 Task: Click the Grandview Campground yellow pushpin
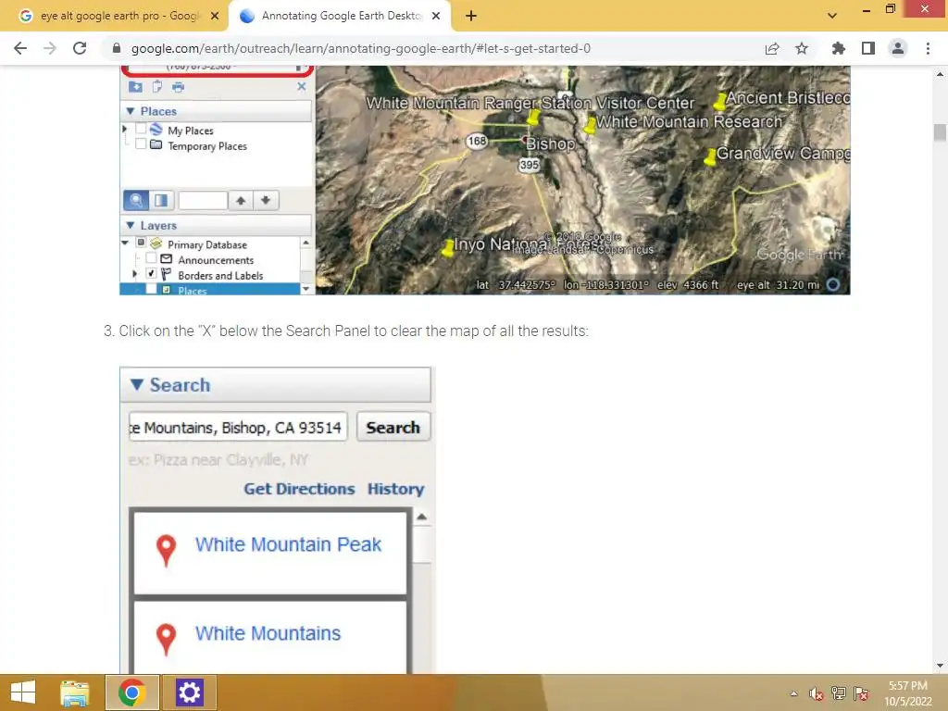pyautogui.click(x=710, y=157)
